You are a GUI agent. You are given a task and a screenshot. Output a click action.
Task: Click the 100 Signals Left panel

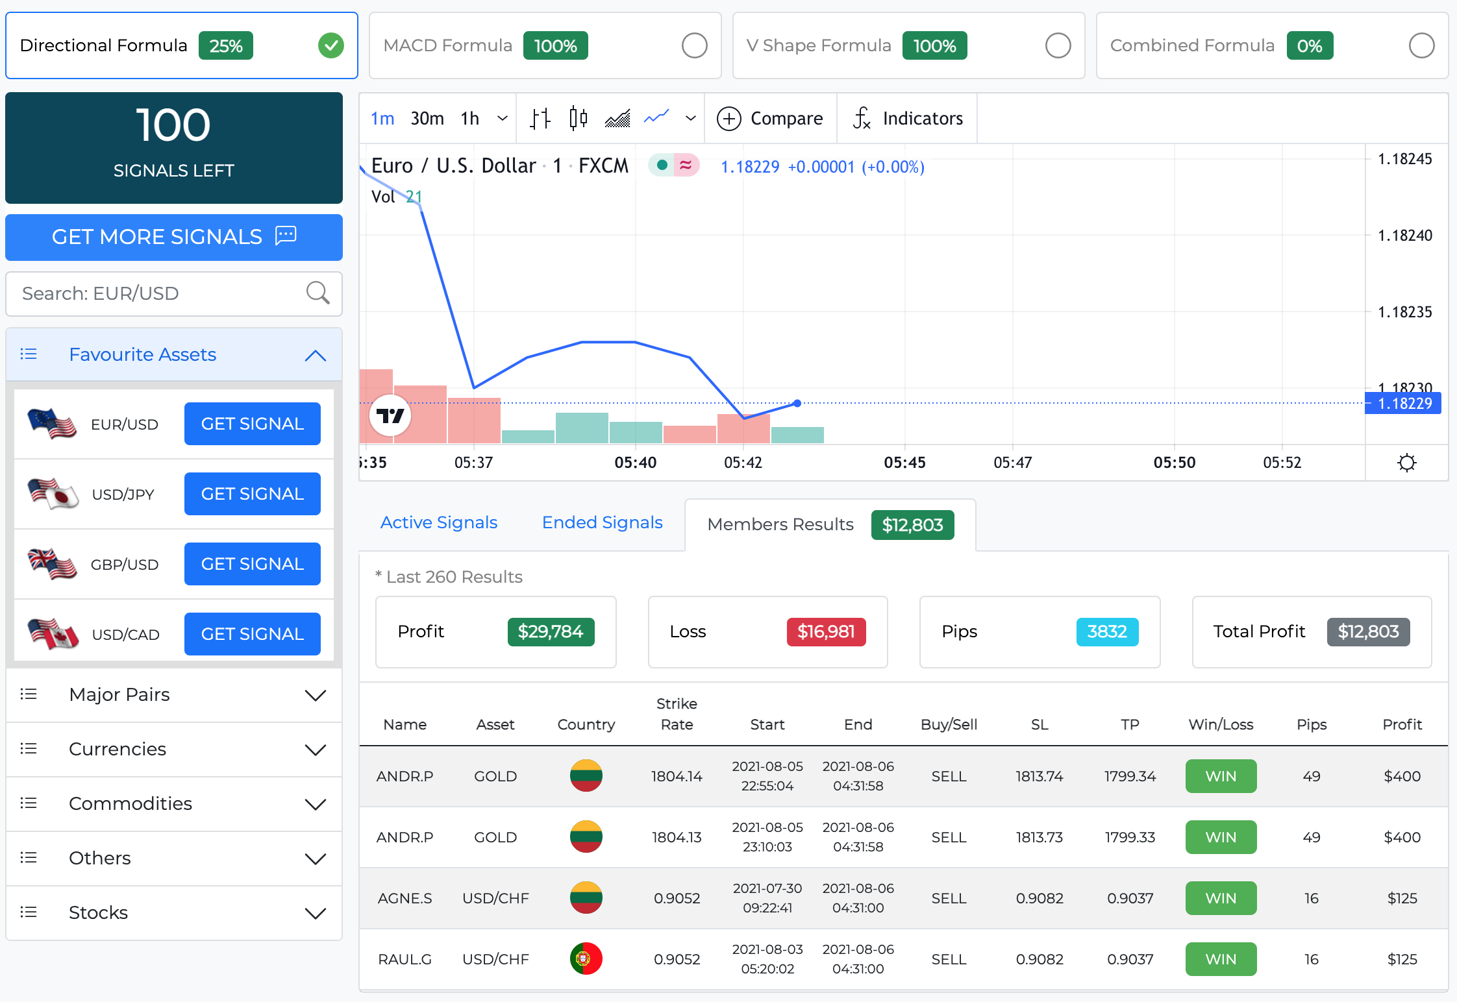(174, 148)
